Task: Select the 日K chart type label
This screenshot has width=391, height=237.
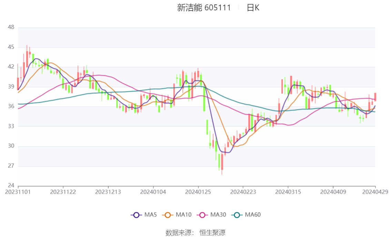Action: click(x=253, y=8)
